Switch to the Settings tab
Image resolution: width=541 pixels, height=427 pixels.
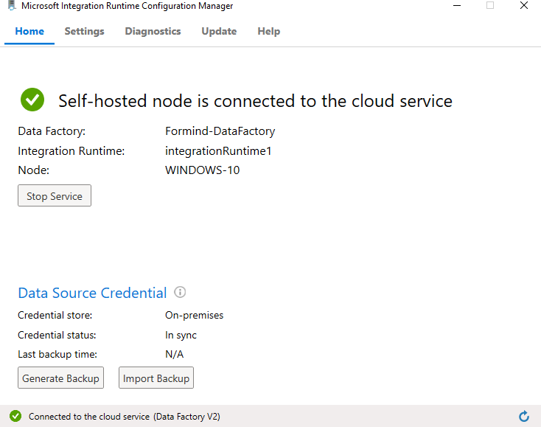coord(84,32)
